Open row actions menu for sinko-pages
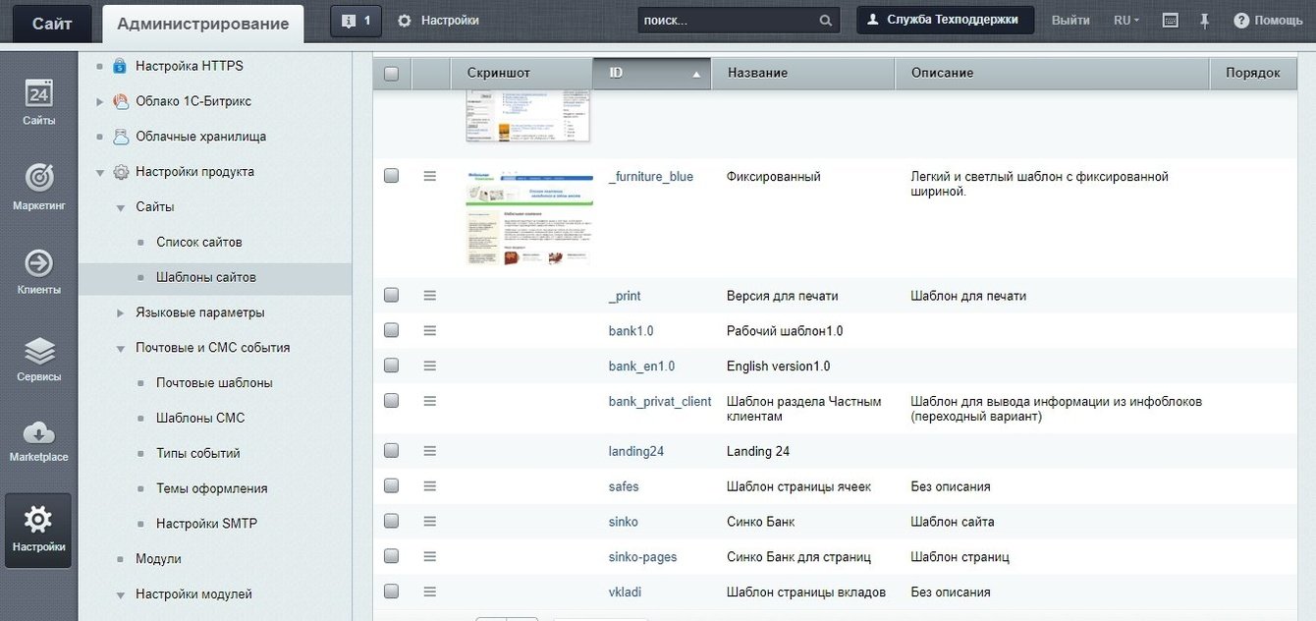This screenshot has width=1316, height=621. pos(429,556)
